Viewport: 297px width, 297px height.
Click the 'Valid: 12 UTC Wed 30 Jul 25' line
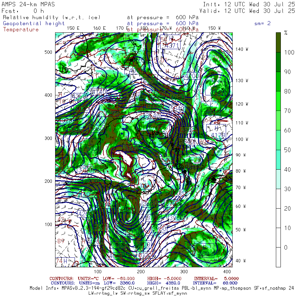click(247, 11)
